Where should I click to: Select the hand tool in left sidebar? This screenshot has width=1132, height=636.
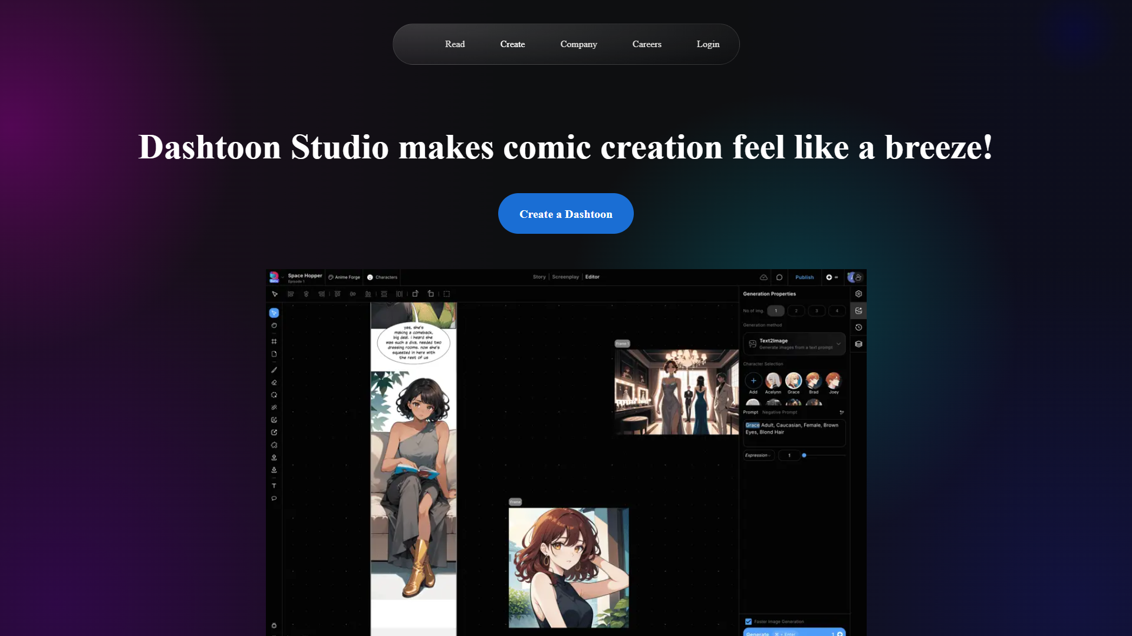(274, 326)
